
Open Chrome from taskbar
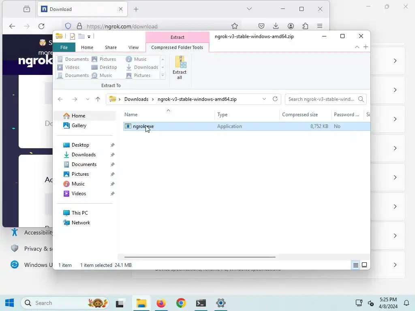181,303
